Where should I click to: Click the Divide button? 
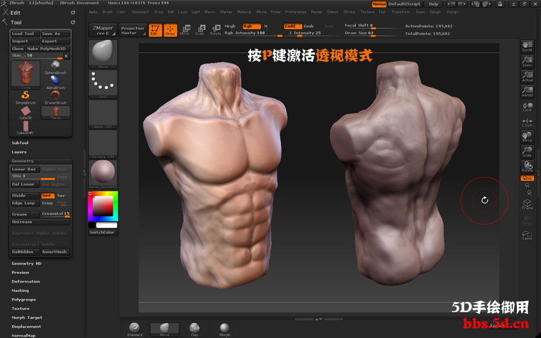point(25,195)
